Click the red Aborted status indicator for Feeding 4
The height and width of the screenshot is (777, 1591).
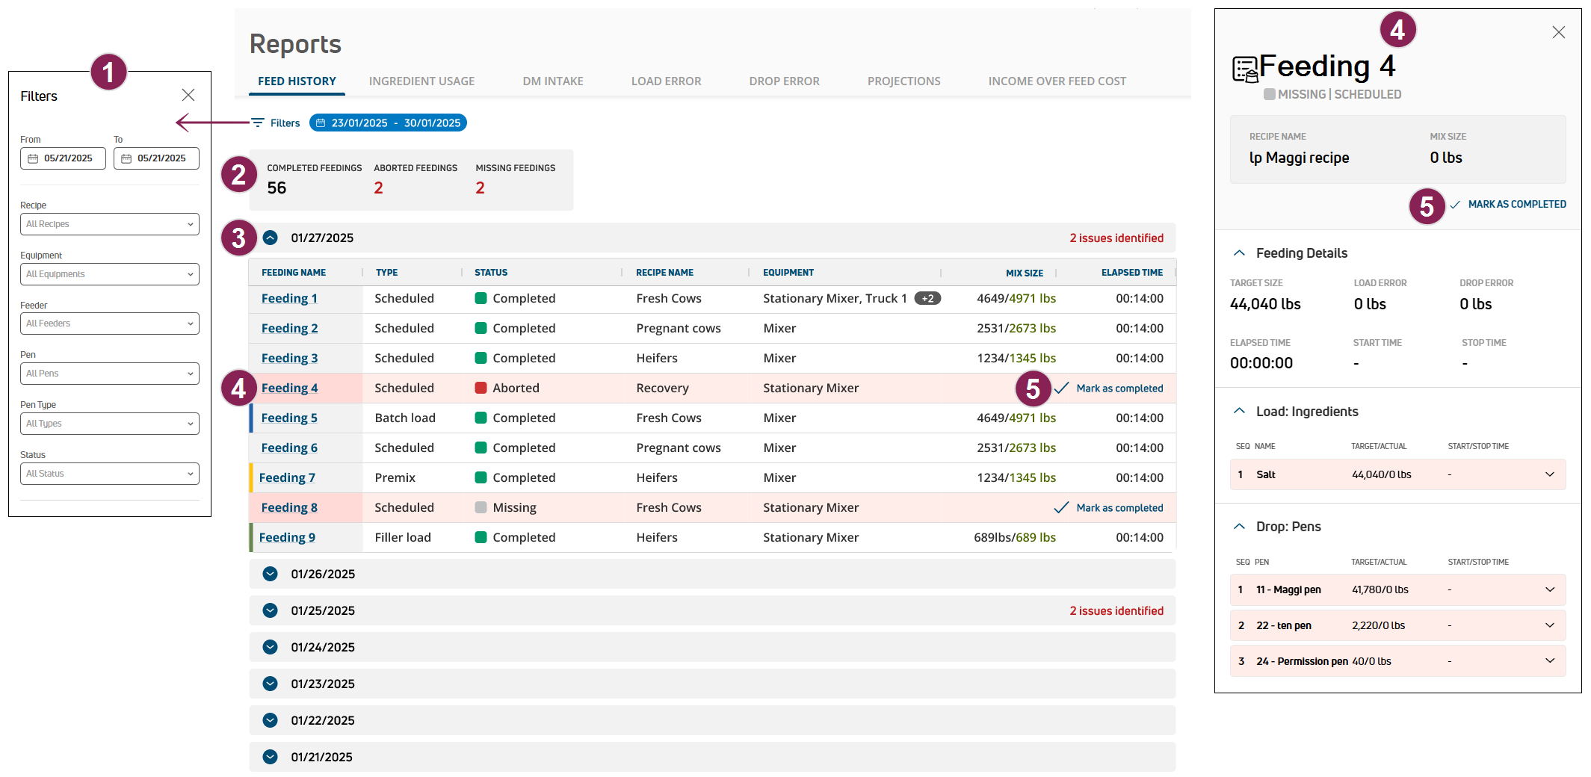click(481, 388)
